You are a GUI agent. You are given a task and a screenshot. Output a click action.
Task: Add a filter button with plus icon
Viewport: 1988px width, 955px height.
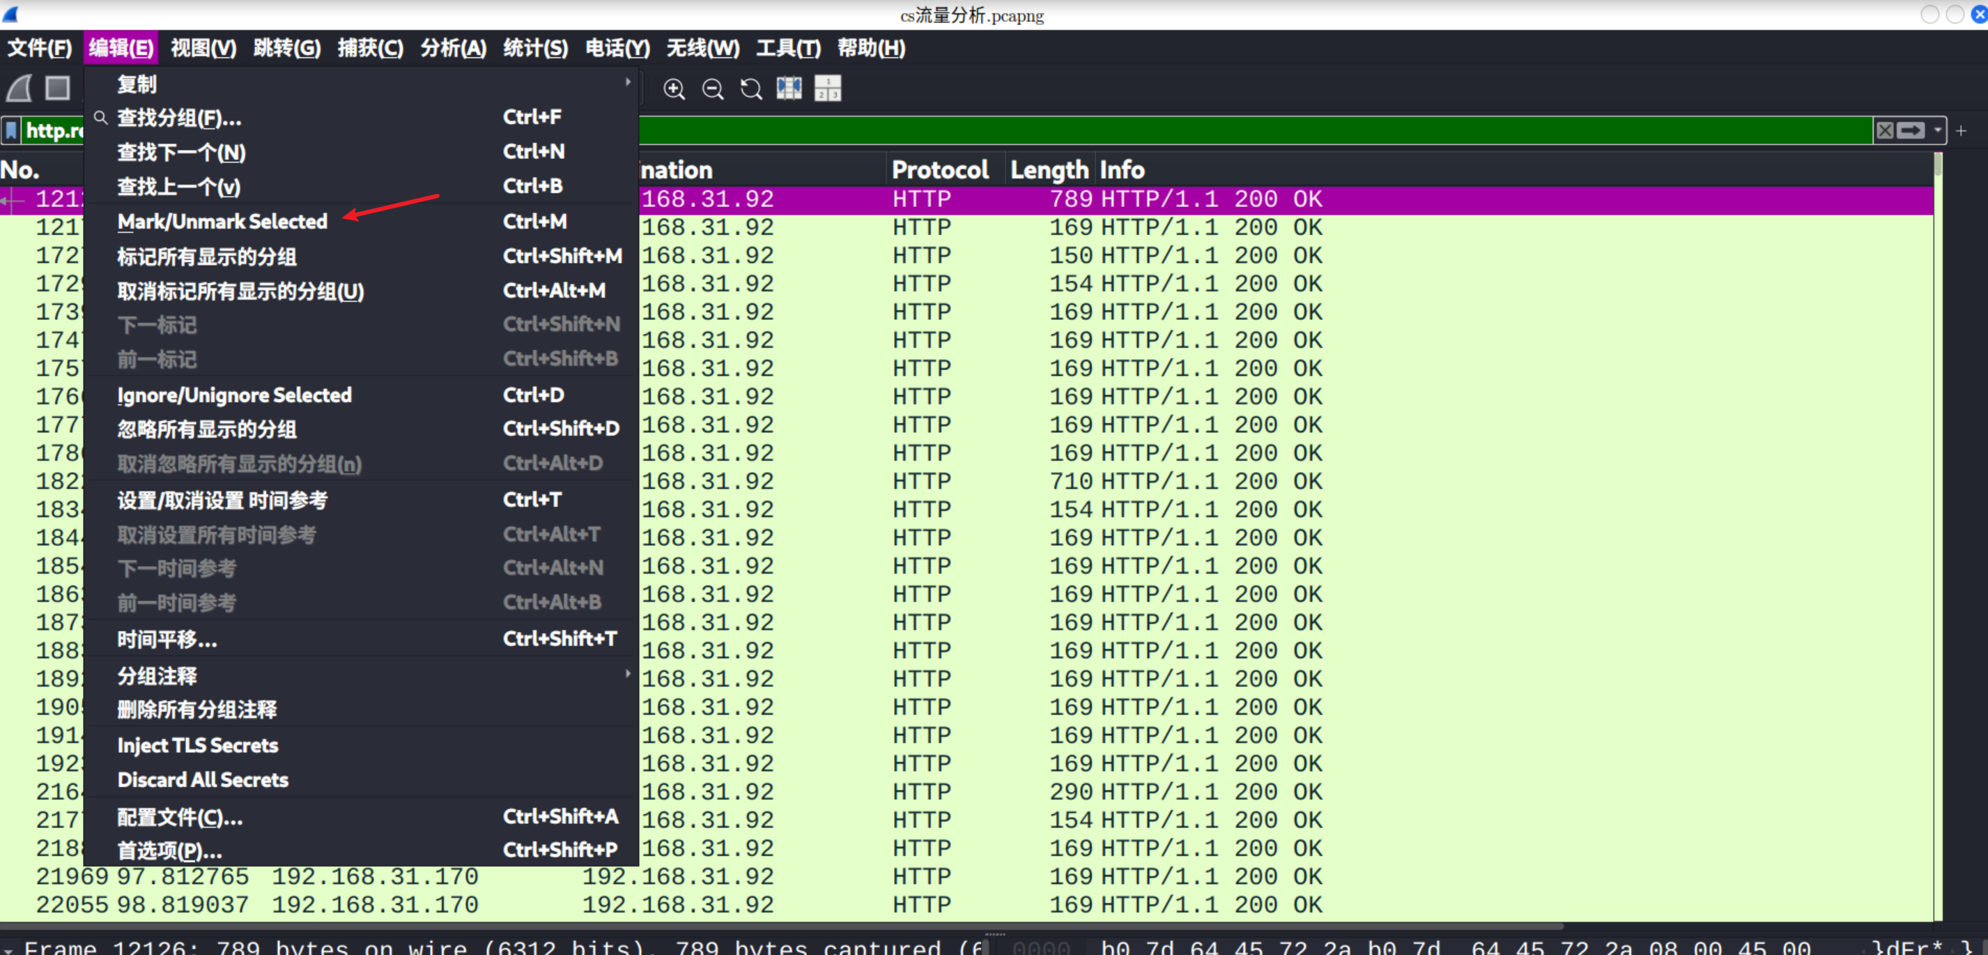click(1961, 130)
